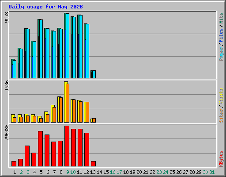Click the cyan "Pages" legend label
Image resolution: width=226 pixels, height=177 pixels.
(x=221, y=54)
